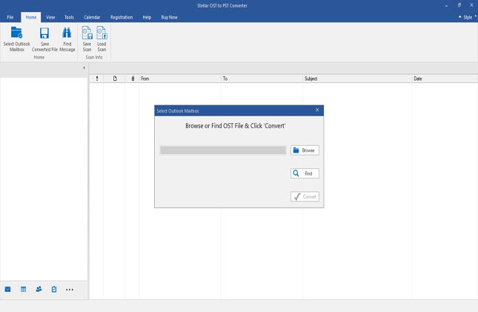Switch to Mail view in bottom navigation
Viewport: 478px width, 312px height.
pyautogui.click(x=8, y=289)
